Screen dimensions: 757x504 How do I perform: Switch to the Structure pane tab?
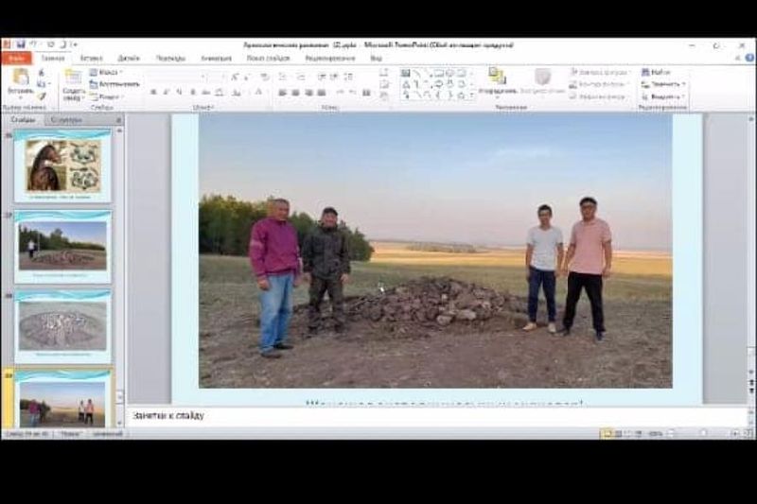(x=66, y=120)
